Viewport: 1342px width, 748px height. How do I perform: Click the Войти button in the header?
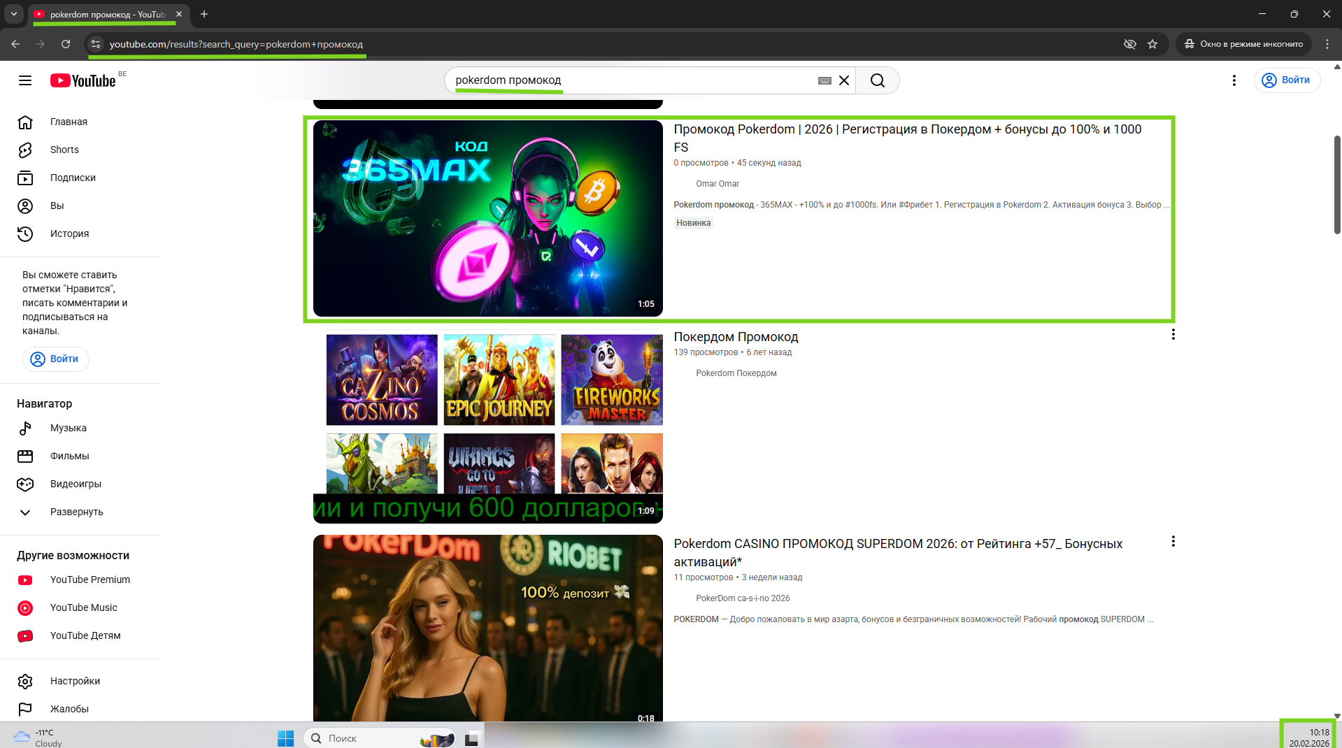point(1287,80)
